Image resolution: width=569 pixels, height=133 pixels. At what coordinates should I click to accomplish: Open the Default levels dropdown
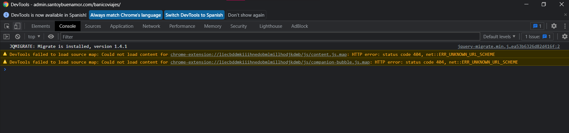coord(499,36)
